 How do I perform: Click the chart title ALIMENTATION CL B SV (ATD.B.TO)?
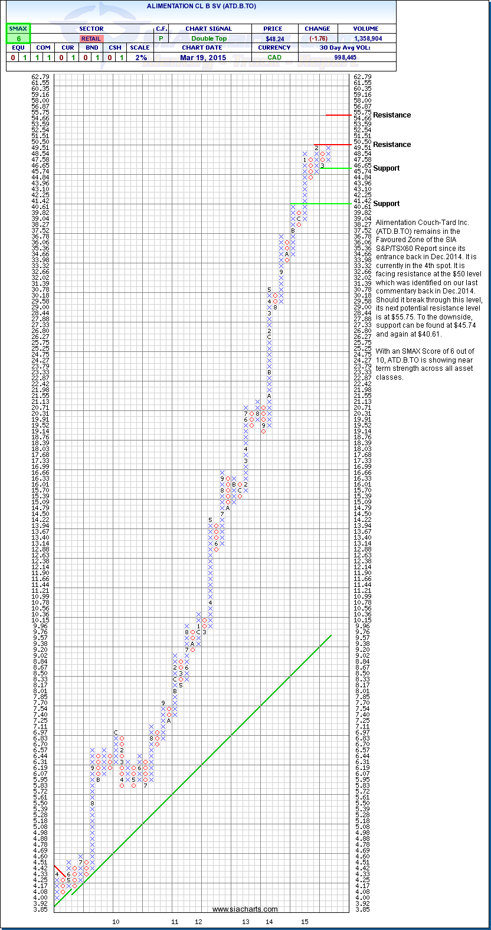[x=201, y=6]
